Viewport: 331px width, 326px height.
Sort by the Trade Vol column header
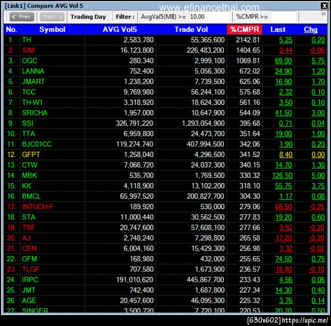click(x=191, y=30)
